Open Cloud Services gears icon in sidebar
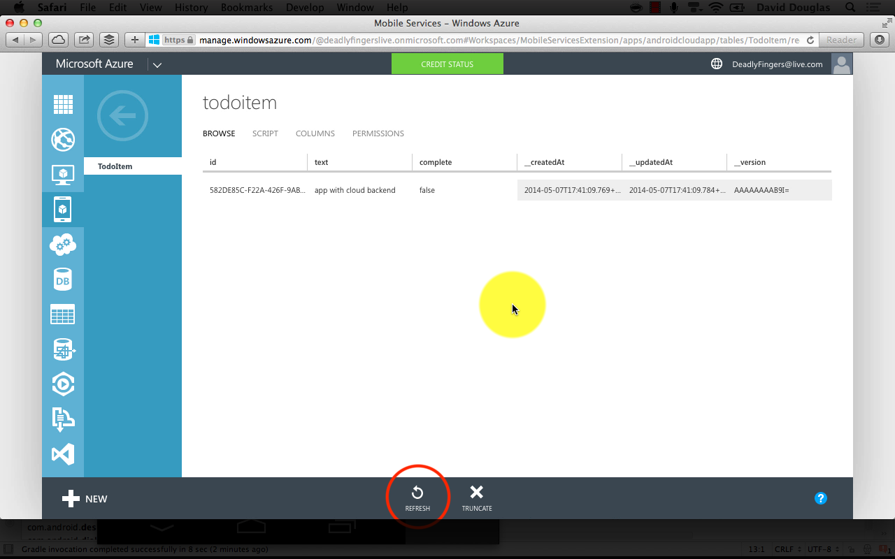 pos(63,245)
